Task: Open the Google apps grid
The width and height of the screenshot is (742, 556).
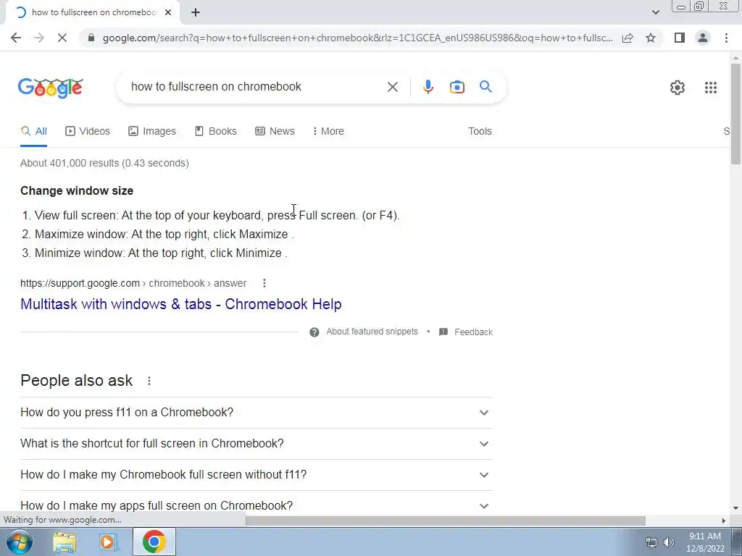Action: click(x=710, y=88)
